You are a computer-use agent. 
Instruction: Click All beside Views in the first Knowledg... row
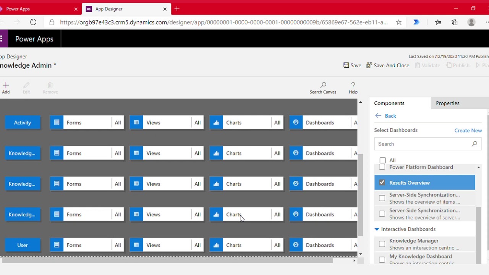pos(198,153)
